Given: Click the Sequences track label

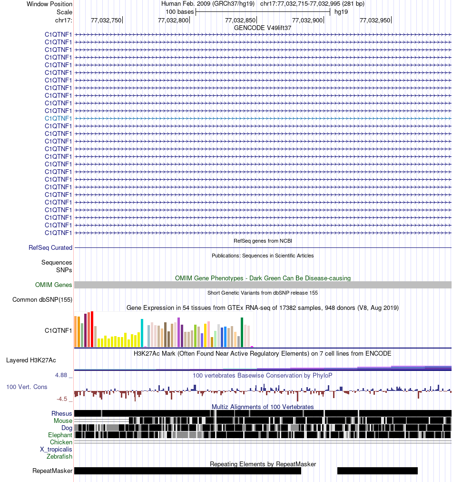Looking at the screenshot, I should 57,262.
